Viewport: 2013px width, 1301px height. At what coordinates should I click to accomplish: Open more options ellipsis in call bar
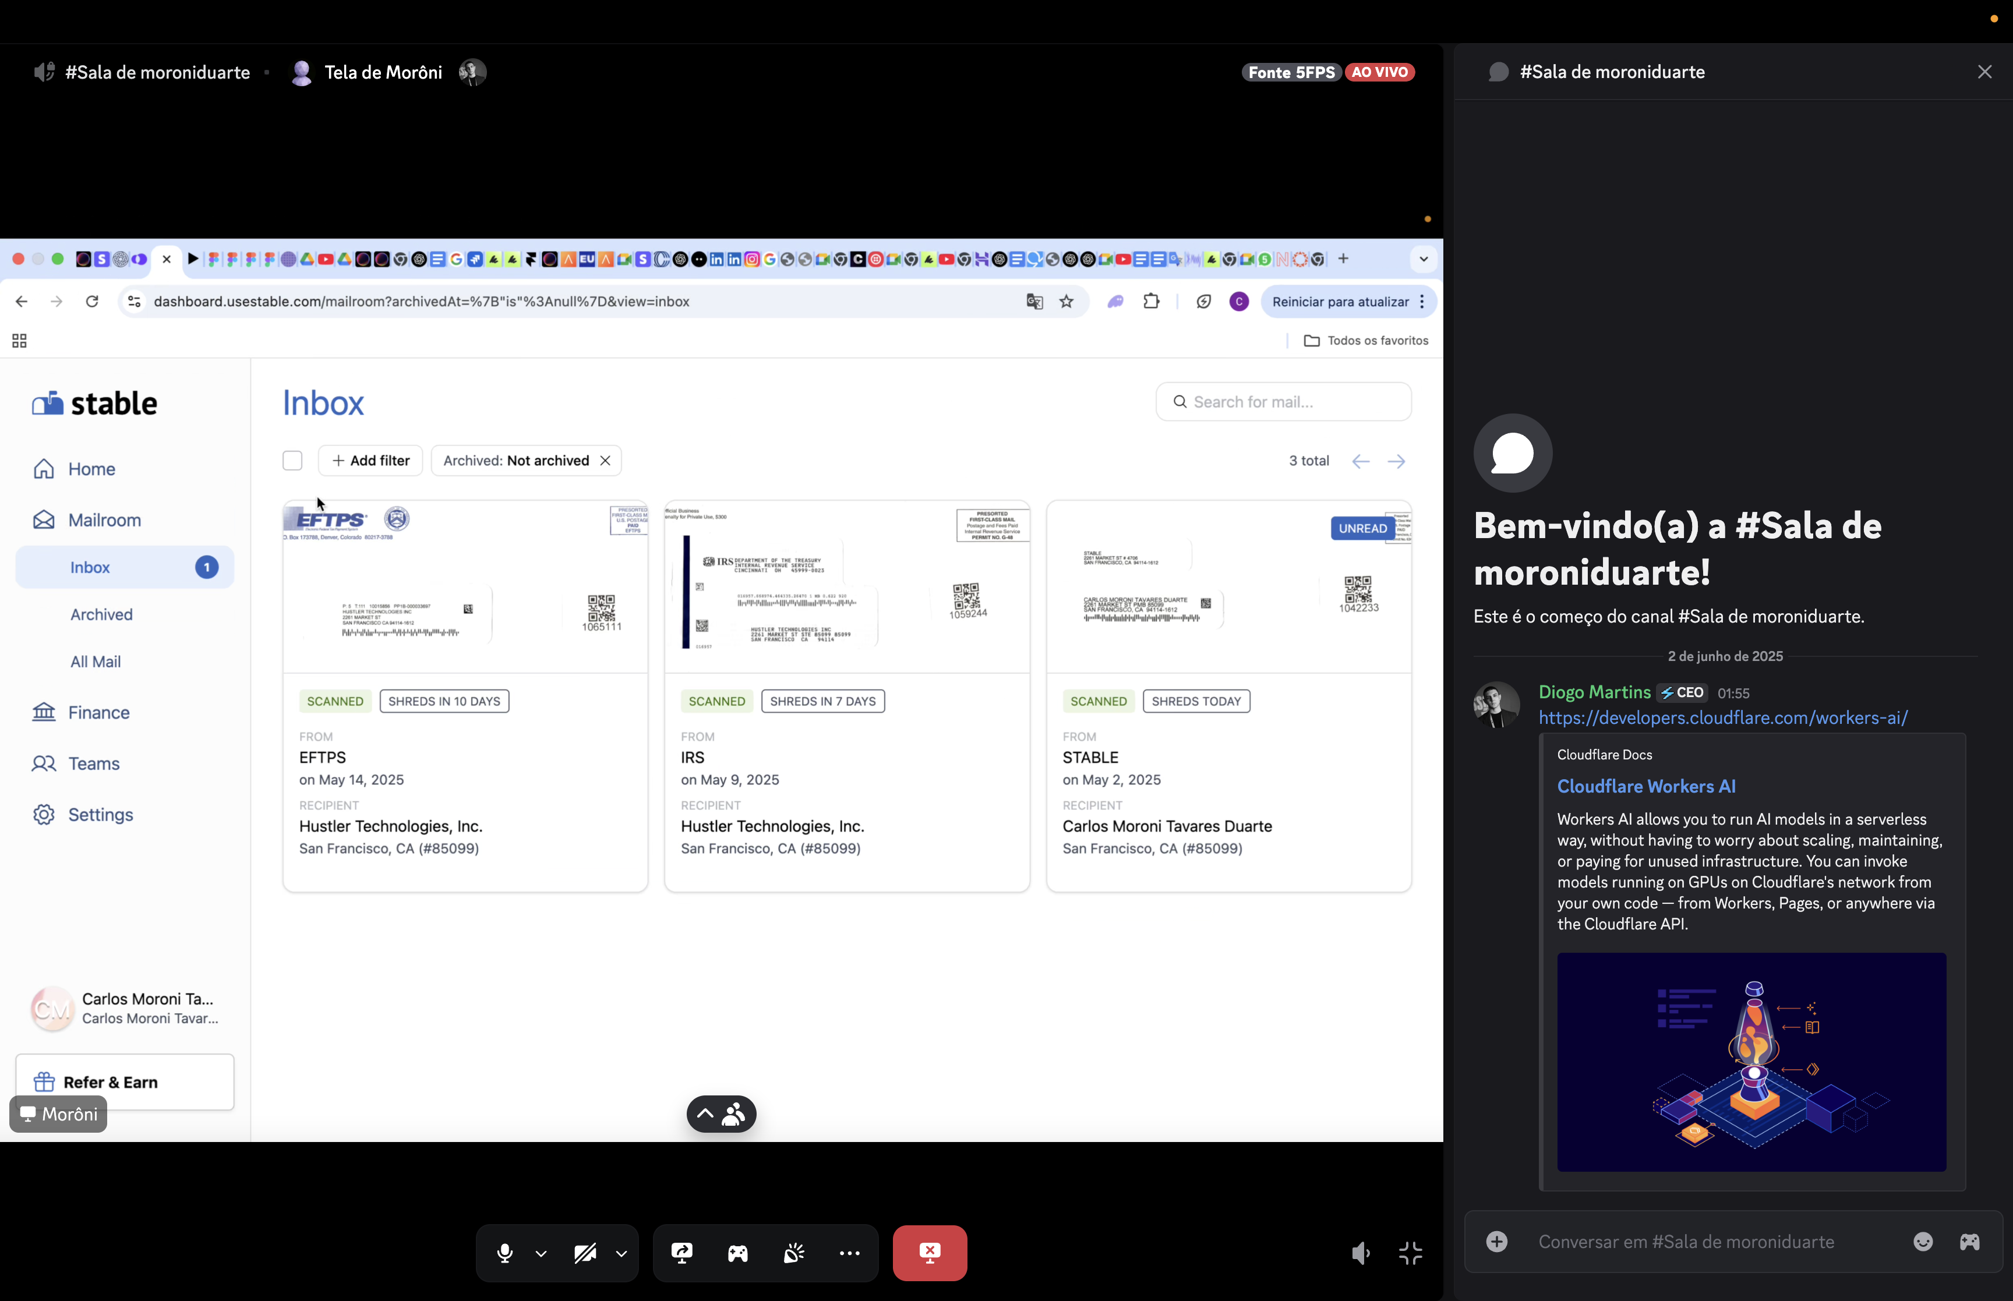point(849,1253)
